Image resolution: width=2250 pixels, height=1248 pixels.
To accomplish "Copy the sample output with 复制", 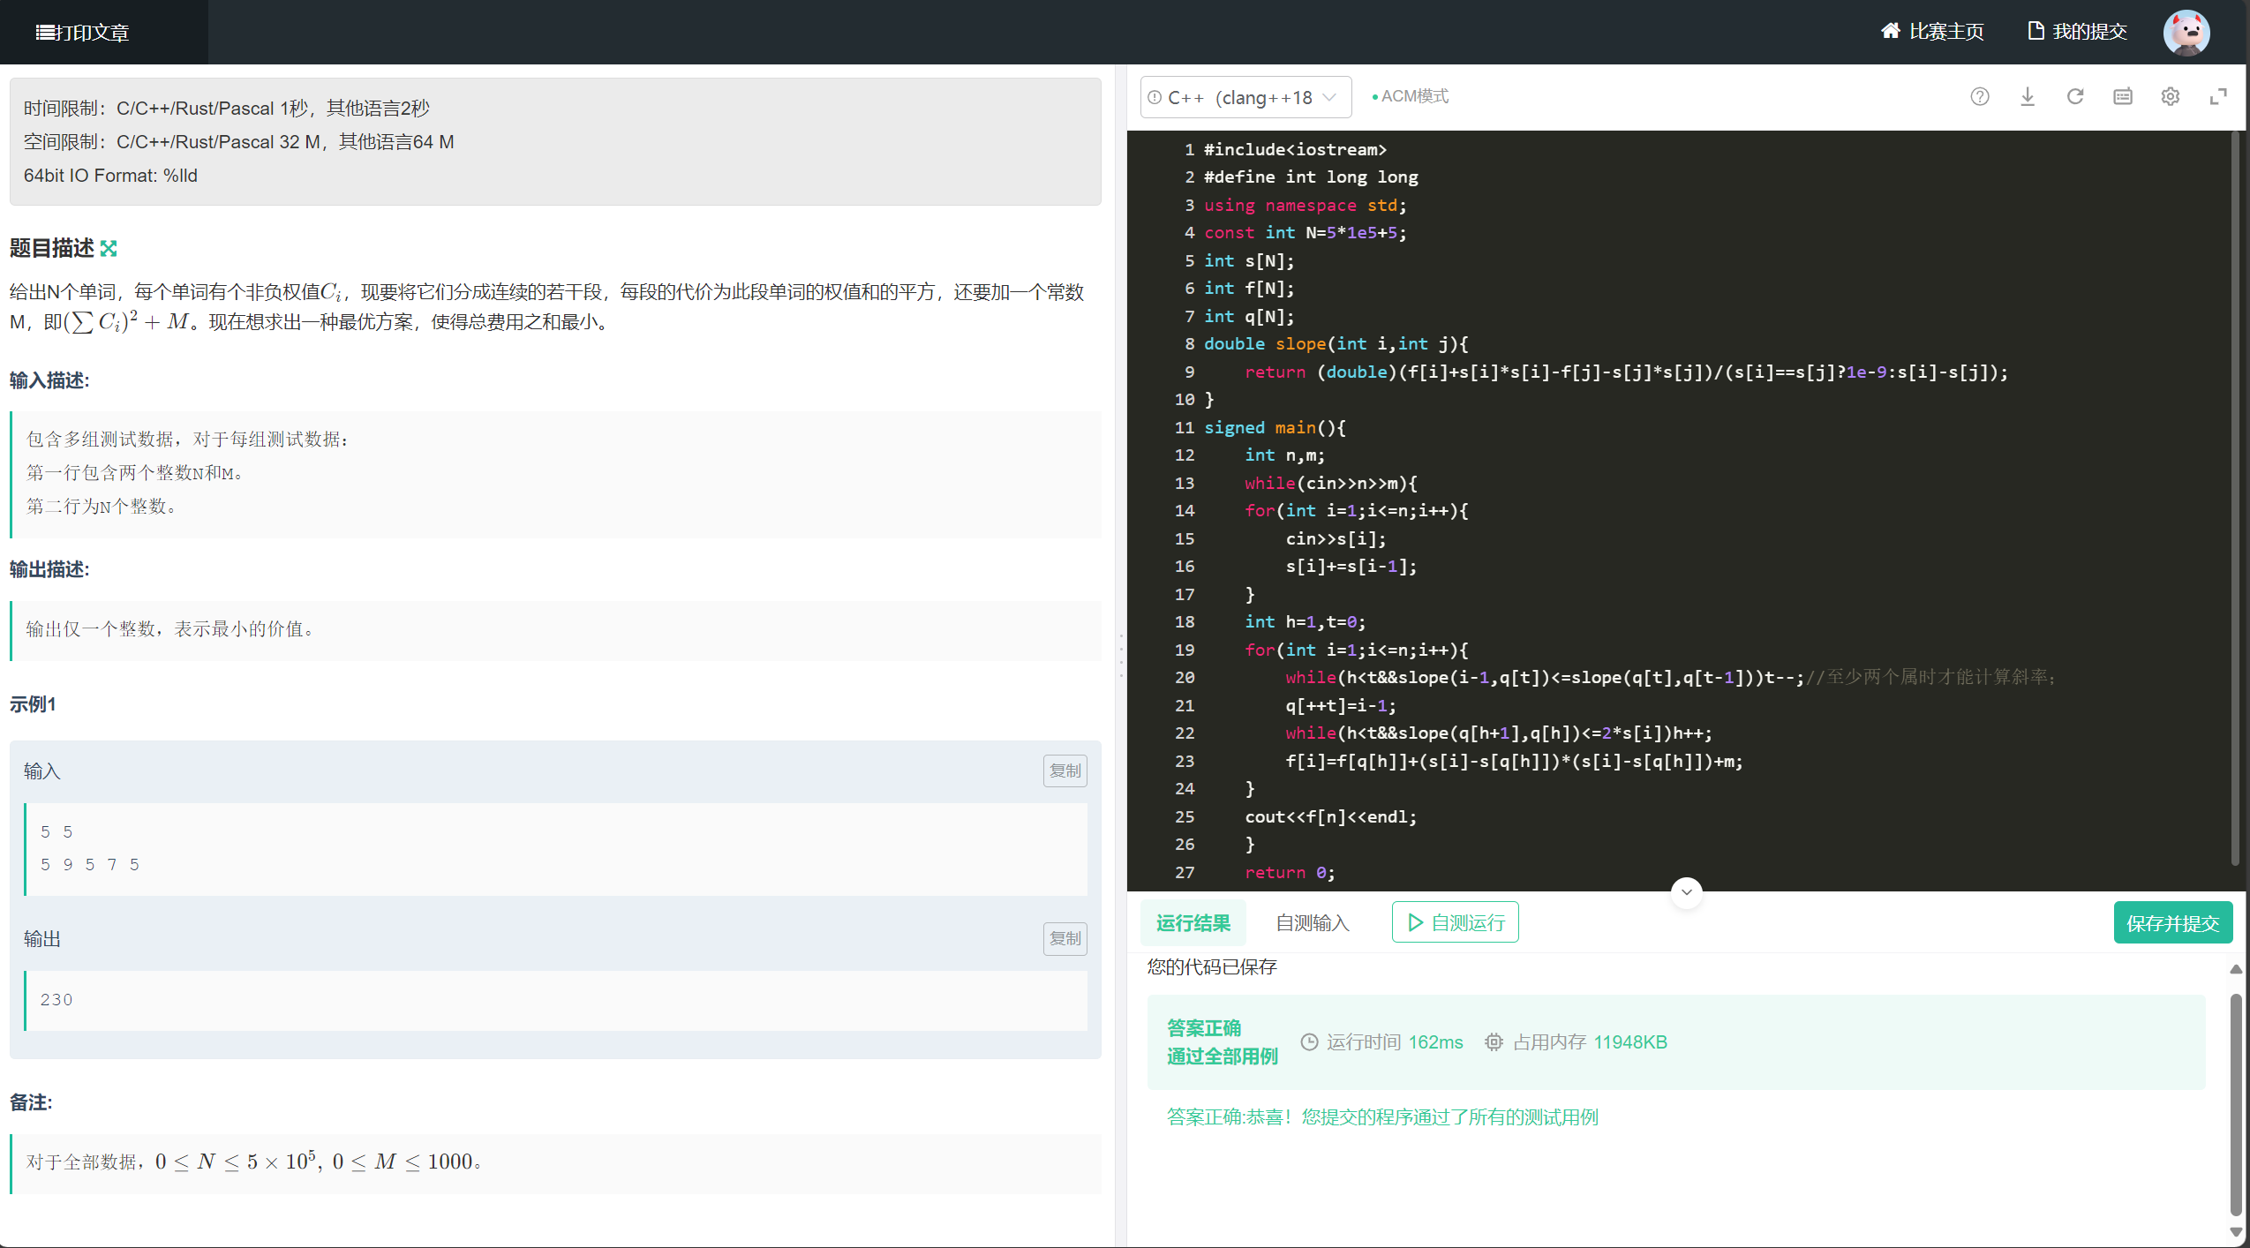I will pyautogui.click(x=1065, y=938).
